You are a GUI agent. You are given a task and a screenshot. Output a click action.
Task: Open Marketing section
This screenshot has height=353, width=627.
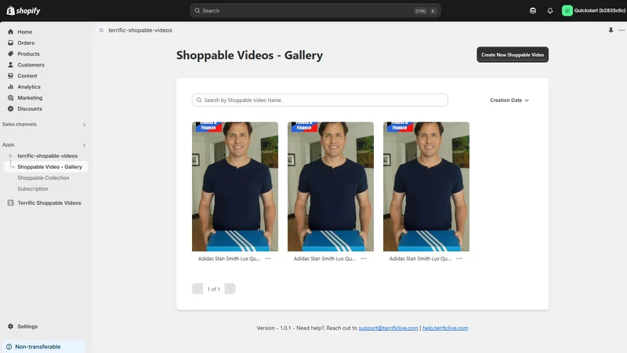pos(30,97)
